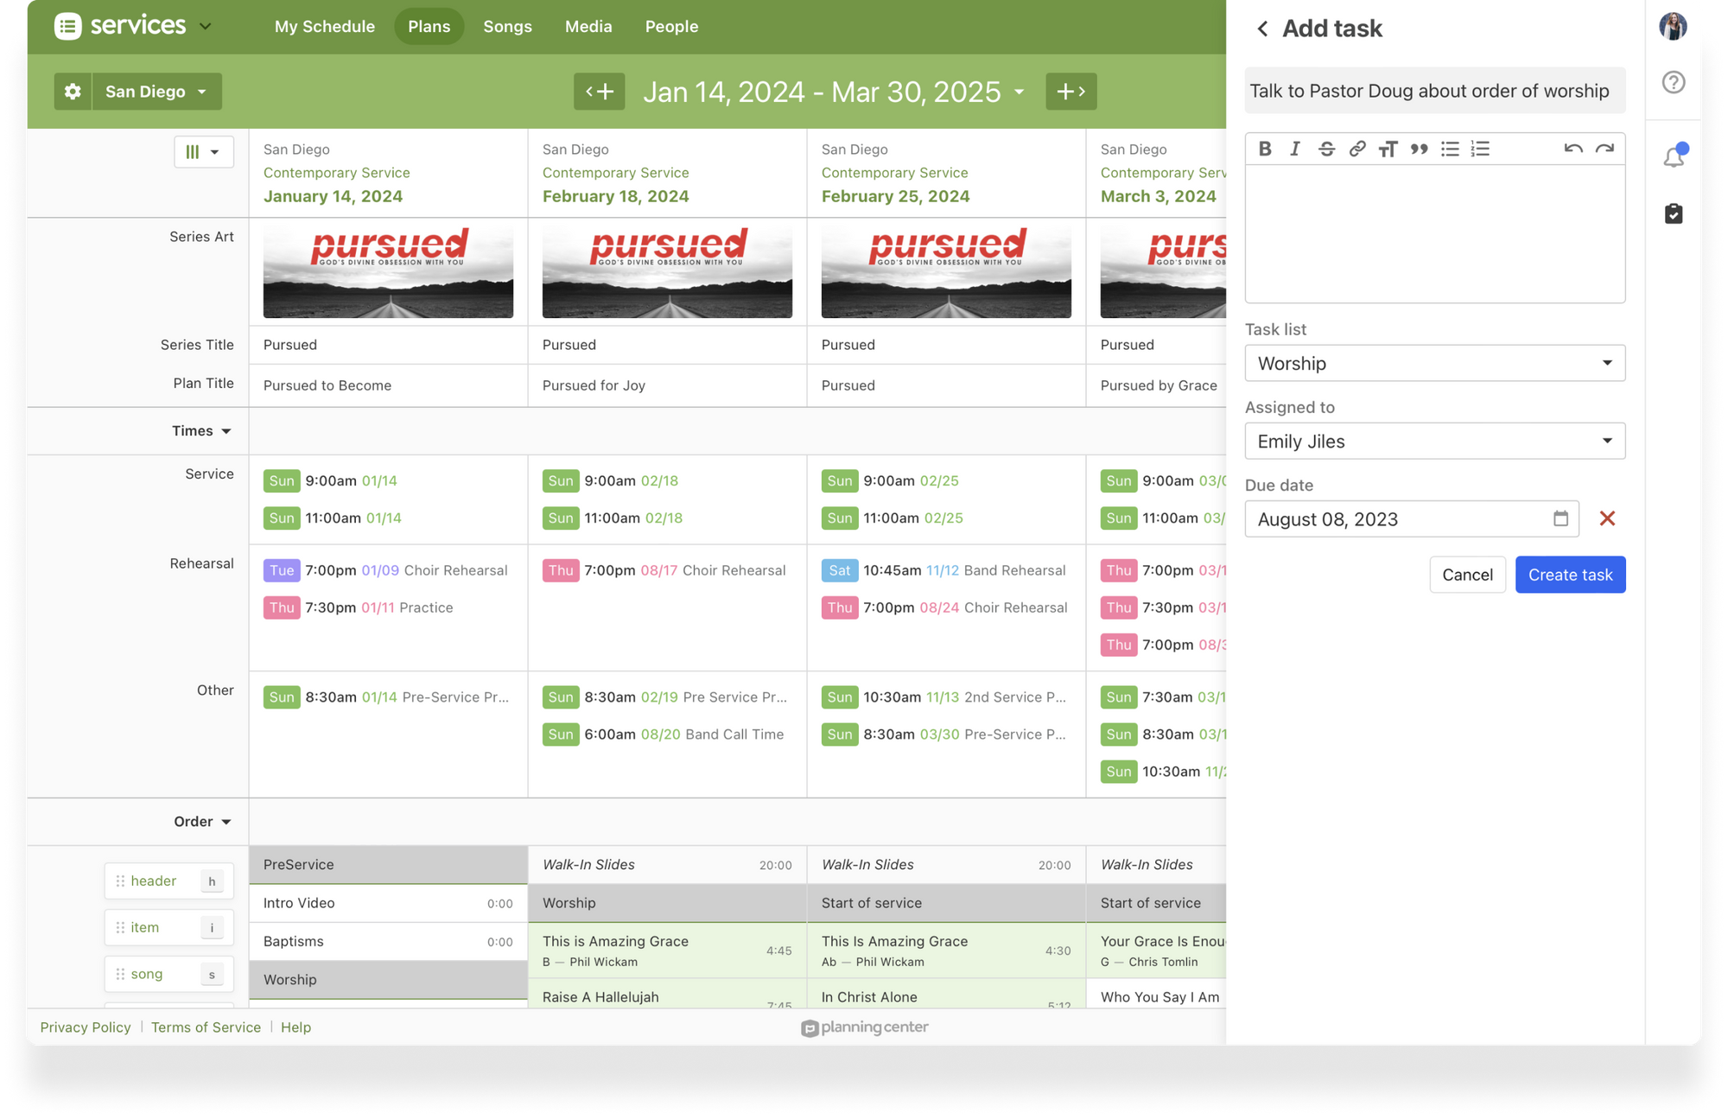The height and width of the screenshot is (1119, 1728).
Task: Toggle blockquote formatting
Action: click(x=1418, y=148)
